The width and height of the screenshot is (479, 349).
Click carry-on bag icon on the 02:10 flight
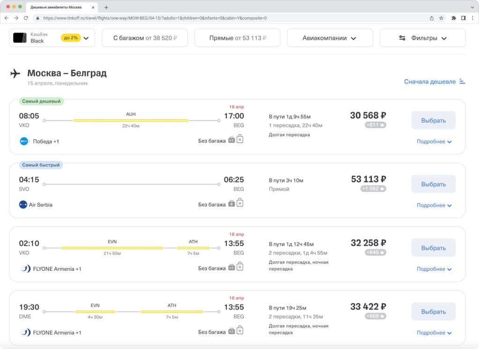(x=232, y=268)
